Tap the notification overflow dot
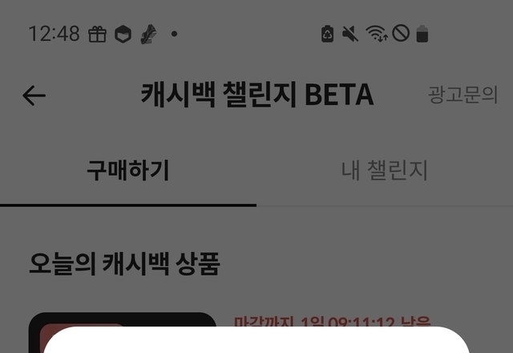Screen dimensions: 513x353 pos(175,34)
